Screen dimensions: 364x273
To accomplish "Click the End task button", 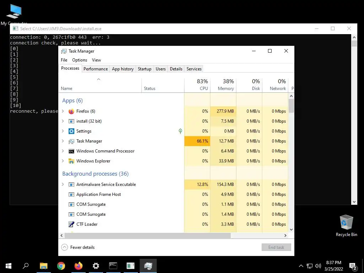I will [276, 247].
